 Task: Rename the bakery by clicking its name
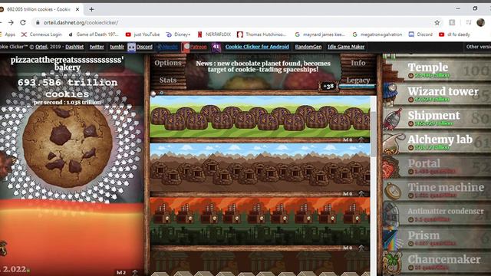click(x=67, y=63)
